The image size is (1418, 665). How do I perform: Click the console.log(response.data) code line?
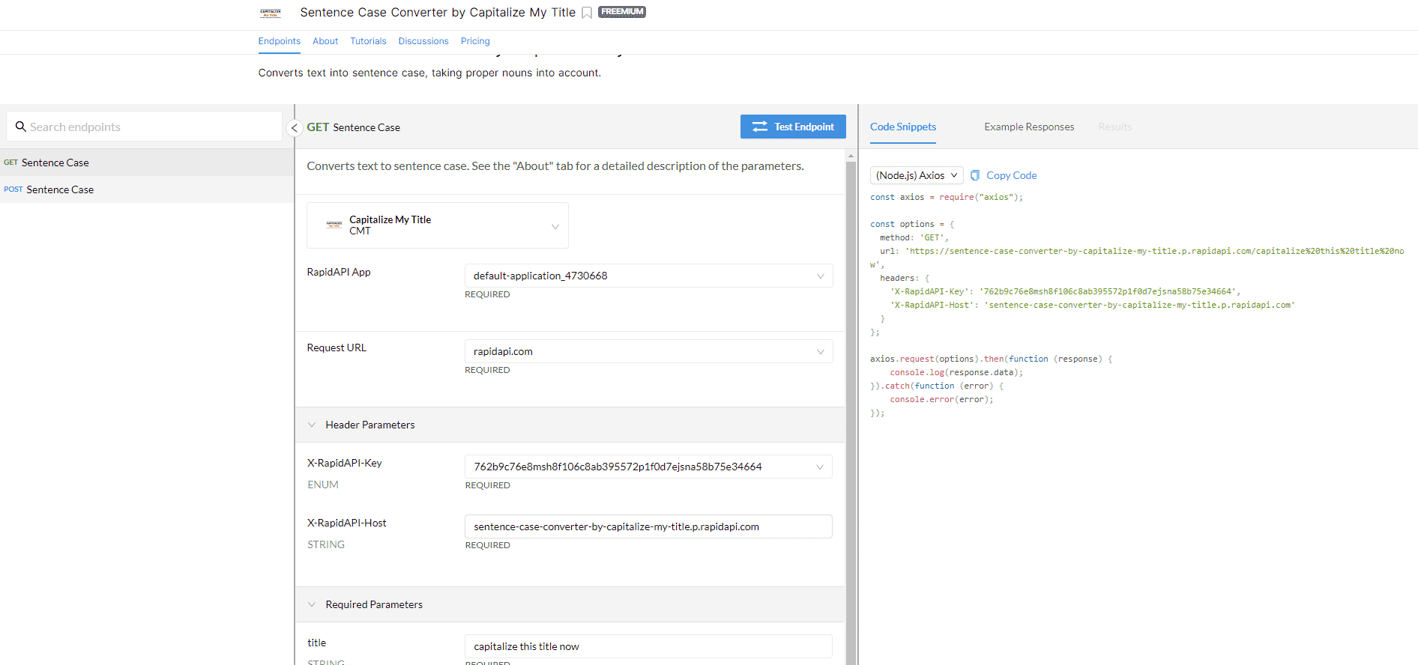[956, 372]
